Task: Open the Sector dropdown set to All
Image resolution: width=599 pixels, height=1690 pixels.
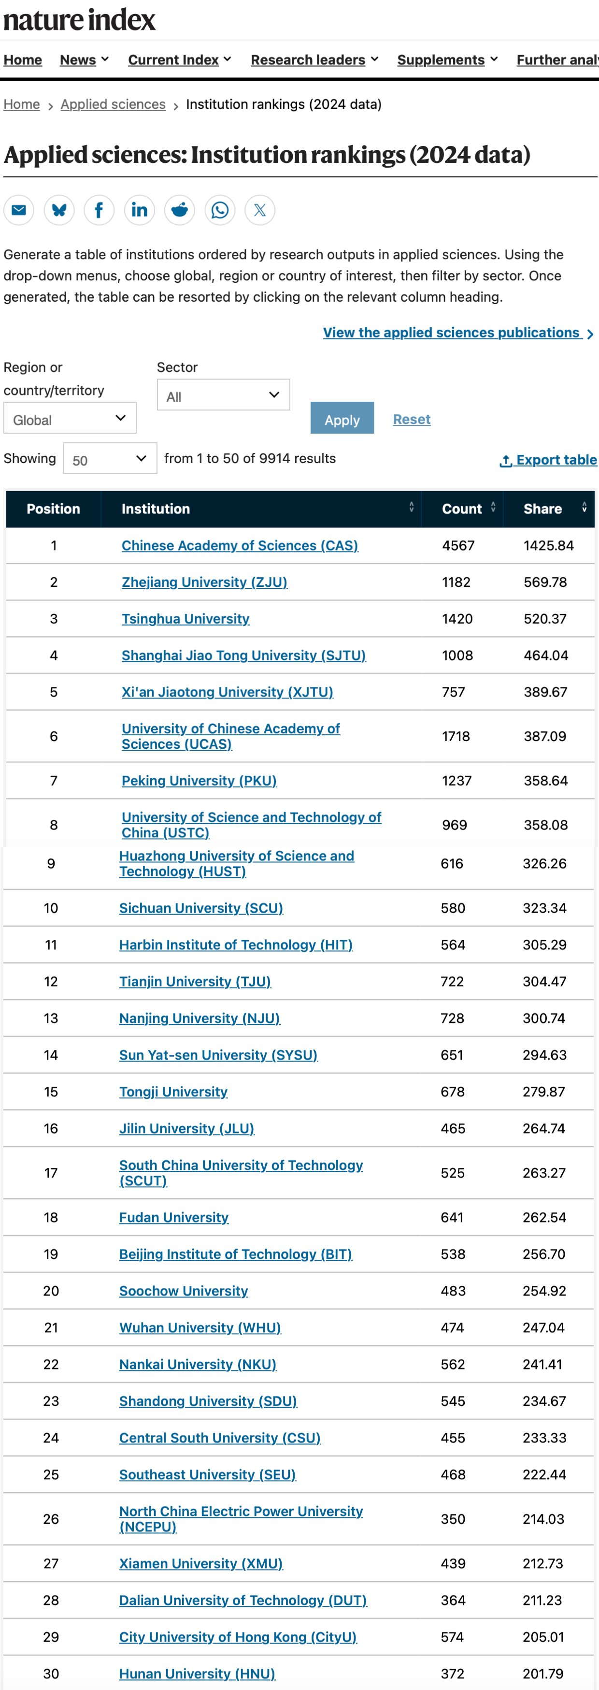Action: click(x=224, y=395)
